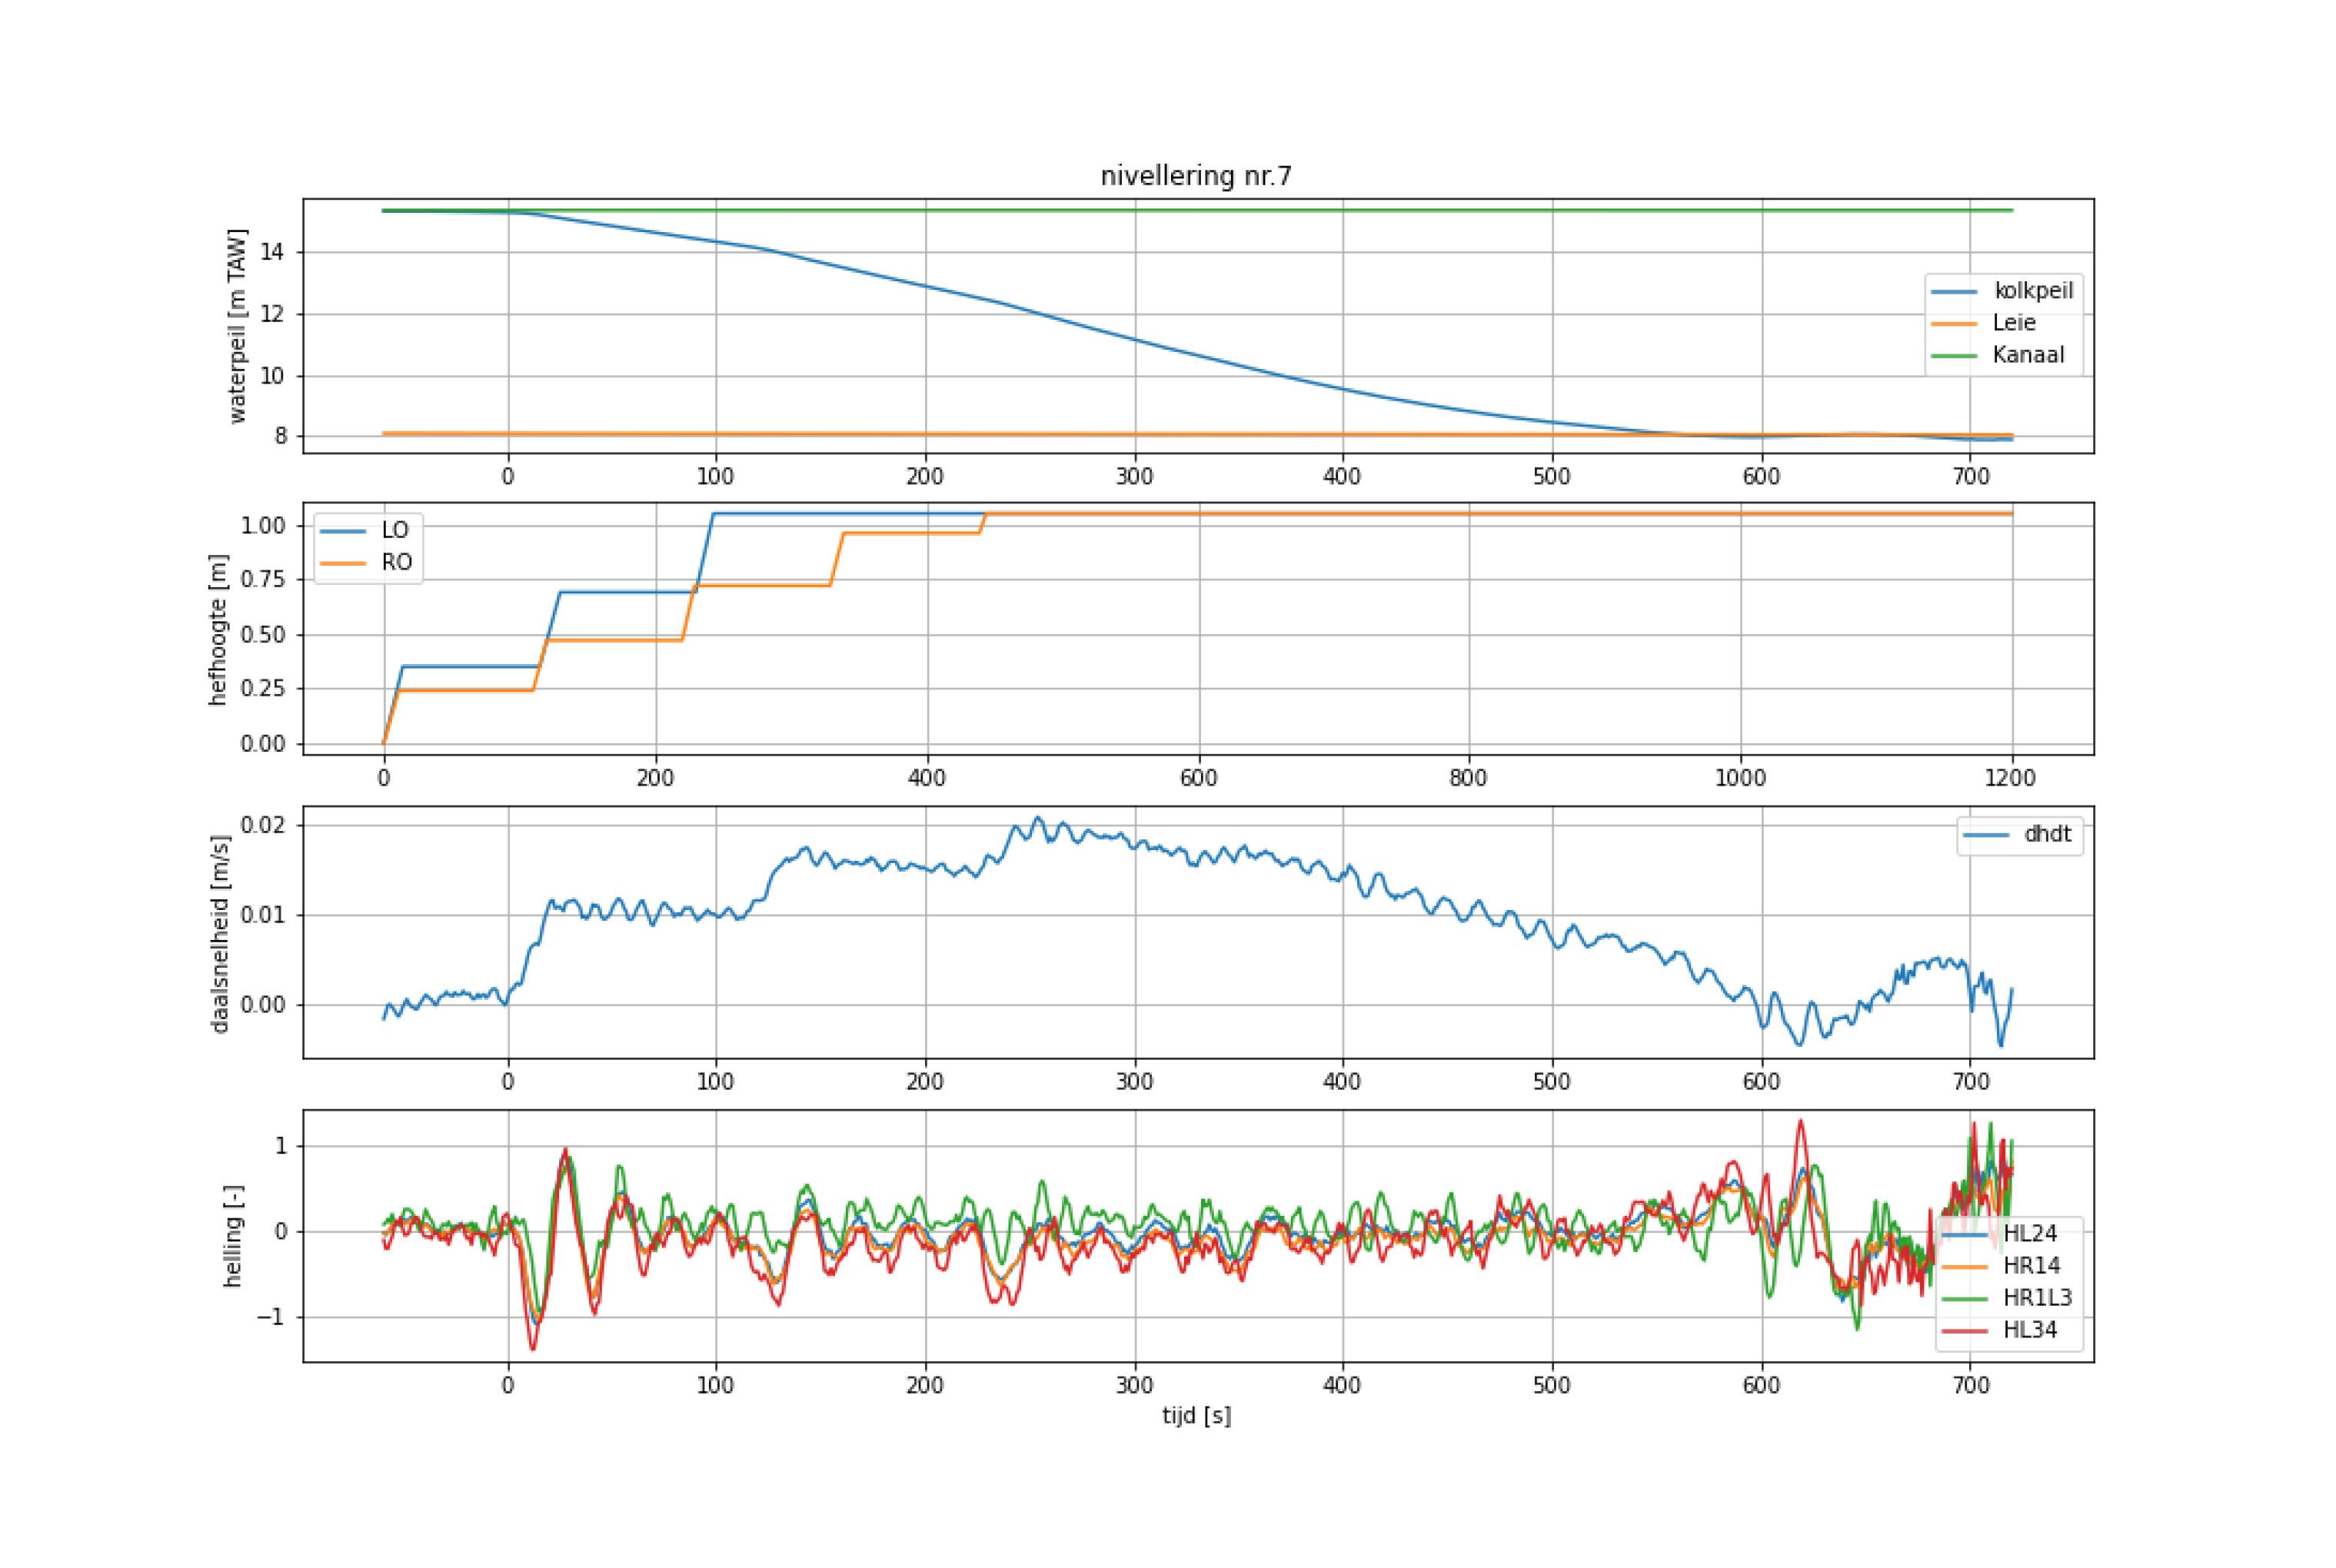Click the blue line sample beside kolkpeil
Viewport: 2336px width, 1568px height.
(1955, 292)
